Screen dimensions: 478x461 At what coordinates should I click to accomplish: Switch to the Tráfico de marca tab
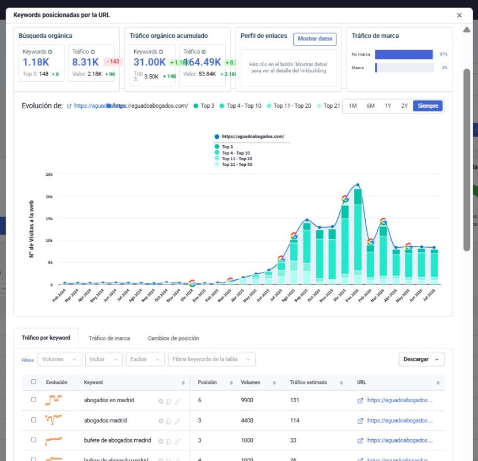pos(109,338)
